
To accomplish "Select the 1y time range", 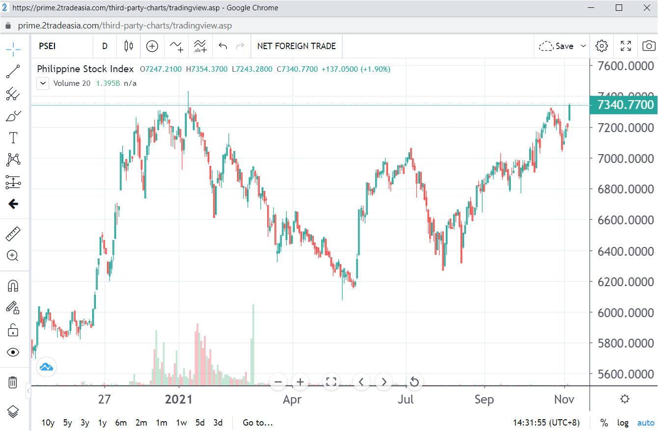I will click(102, 423).
